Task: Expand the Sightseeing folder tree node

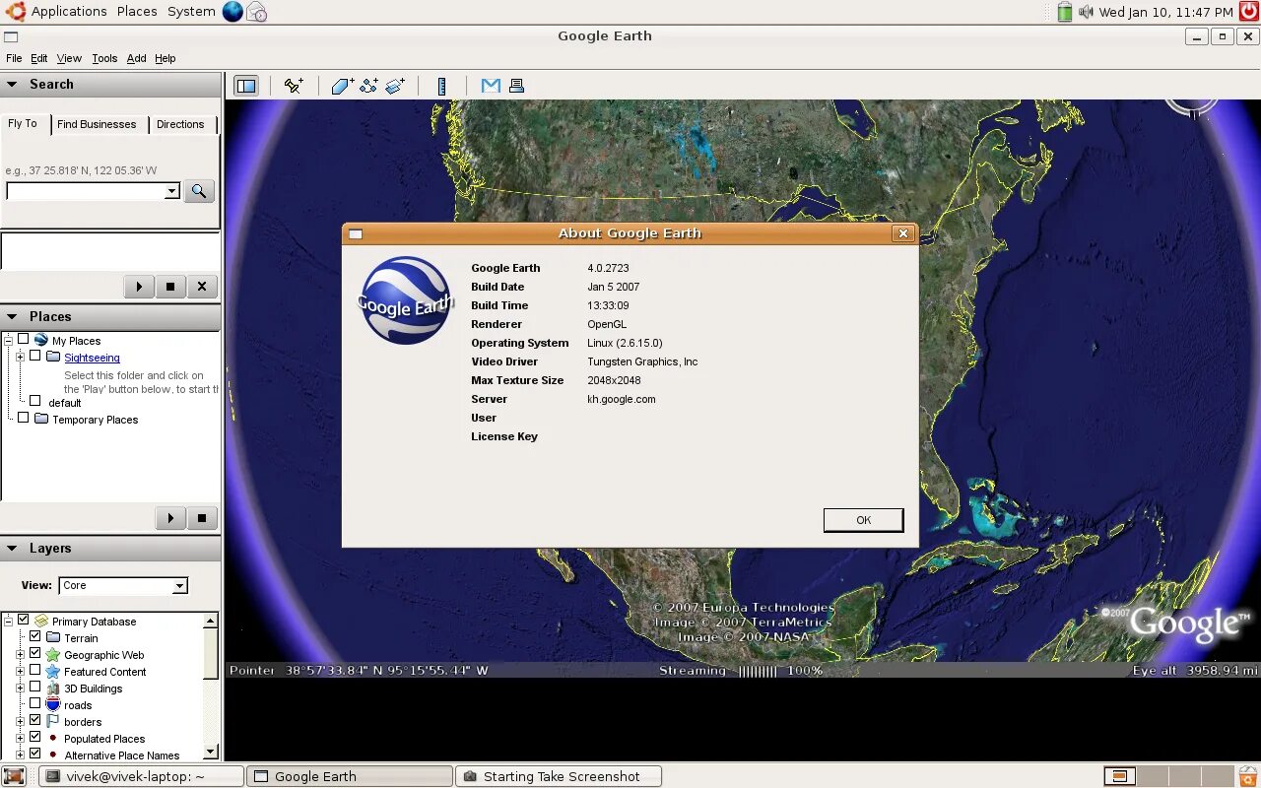Action: point(20,357)
